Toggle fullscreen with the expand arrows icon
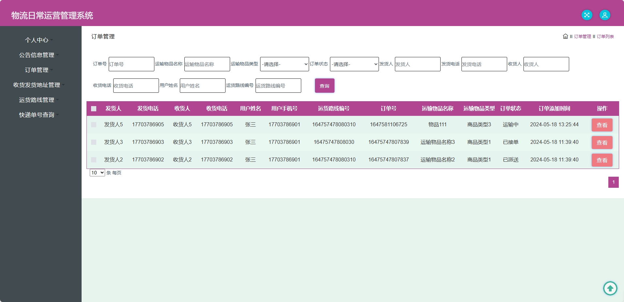Screen dimensions: 624x302 (586, 15)
